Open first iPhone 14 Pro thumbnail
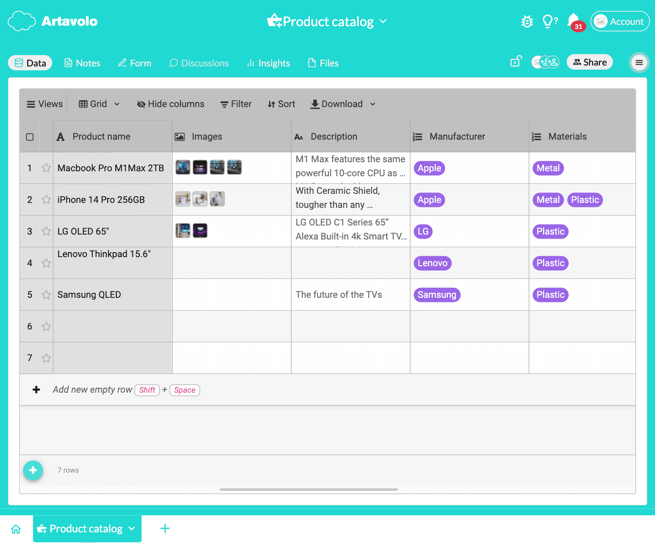Viewport: 655px width, 545px height. [183, 199]
